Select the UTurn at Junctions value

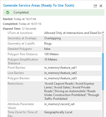coord(73,33)
